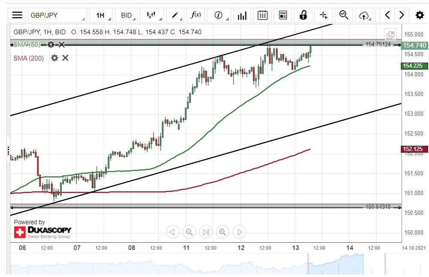429x277 pixels.
Task: Expand the 1H timeframe dropdown
Action: click(x=102, y=15)
